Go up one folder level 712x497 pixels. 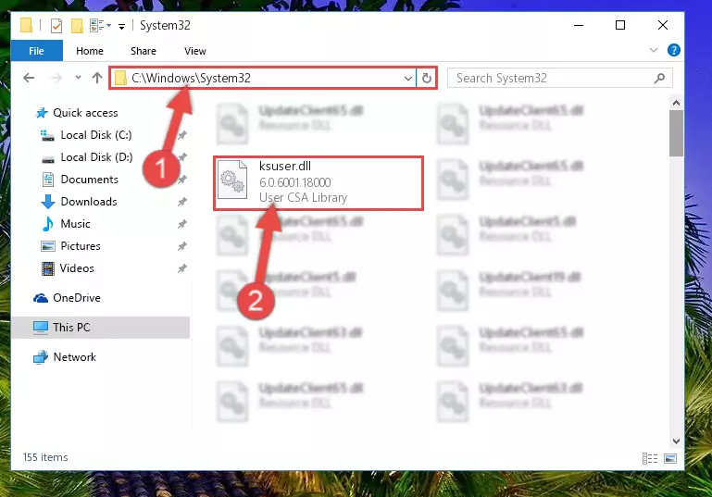tap(96, 78)
